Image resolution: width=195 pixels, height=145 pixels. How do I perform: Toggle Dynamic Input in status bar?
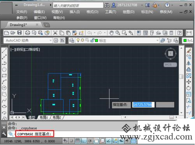(121, 141)
